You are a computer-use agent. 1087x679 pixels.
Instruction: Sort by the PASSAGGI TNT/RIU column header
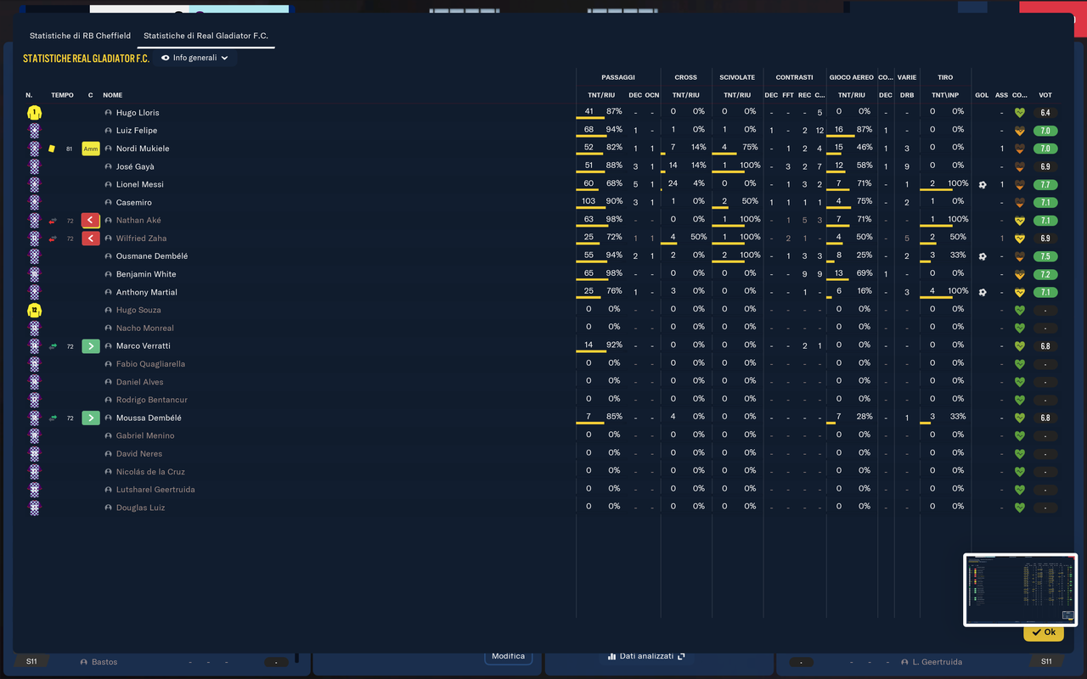point(601,95)
